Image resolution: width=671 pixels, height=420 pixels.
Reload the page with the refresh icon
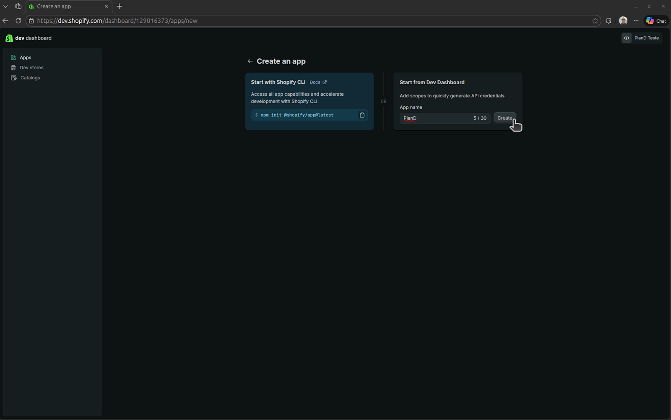click(x=18, y=21)
